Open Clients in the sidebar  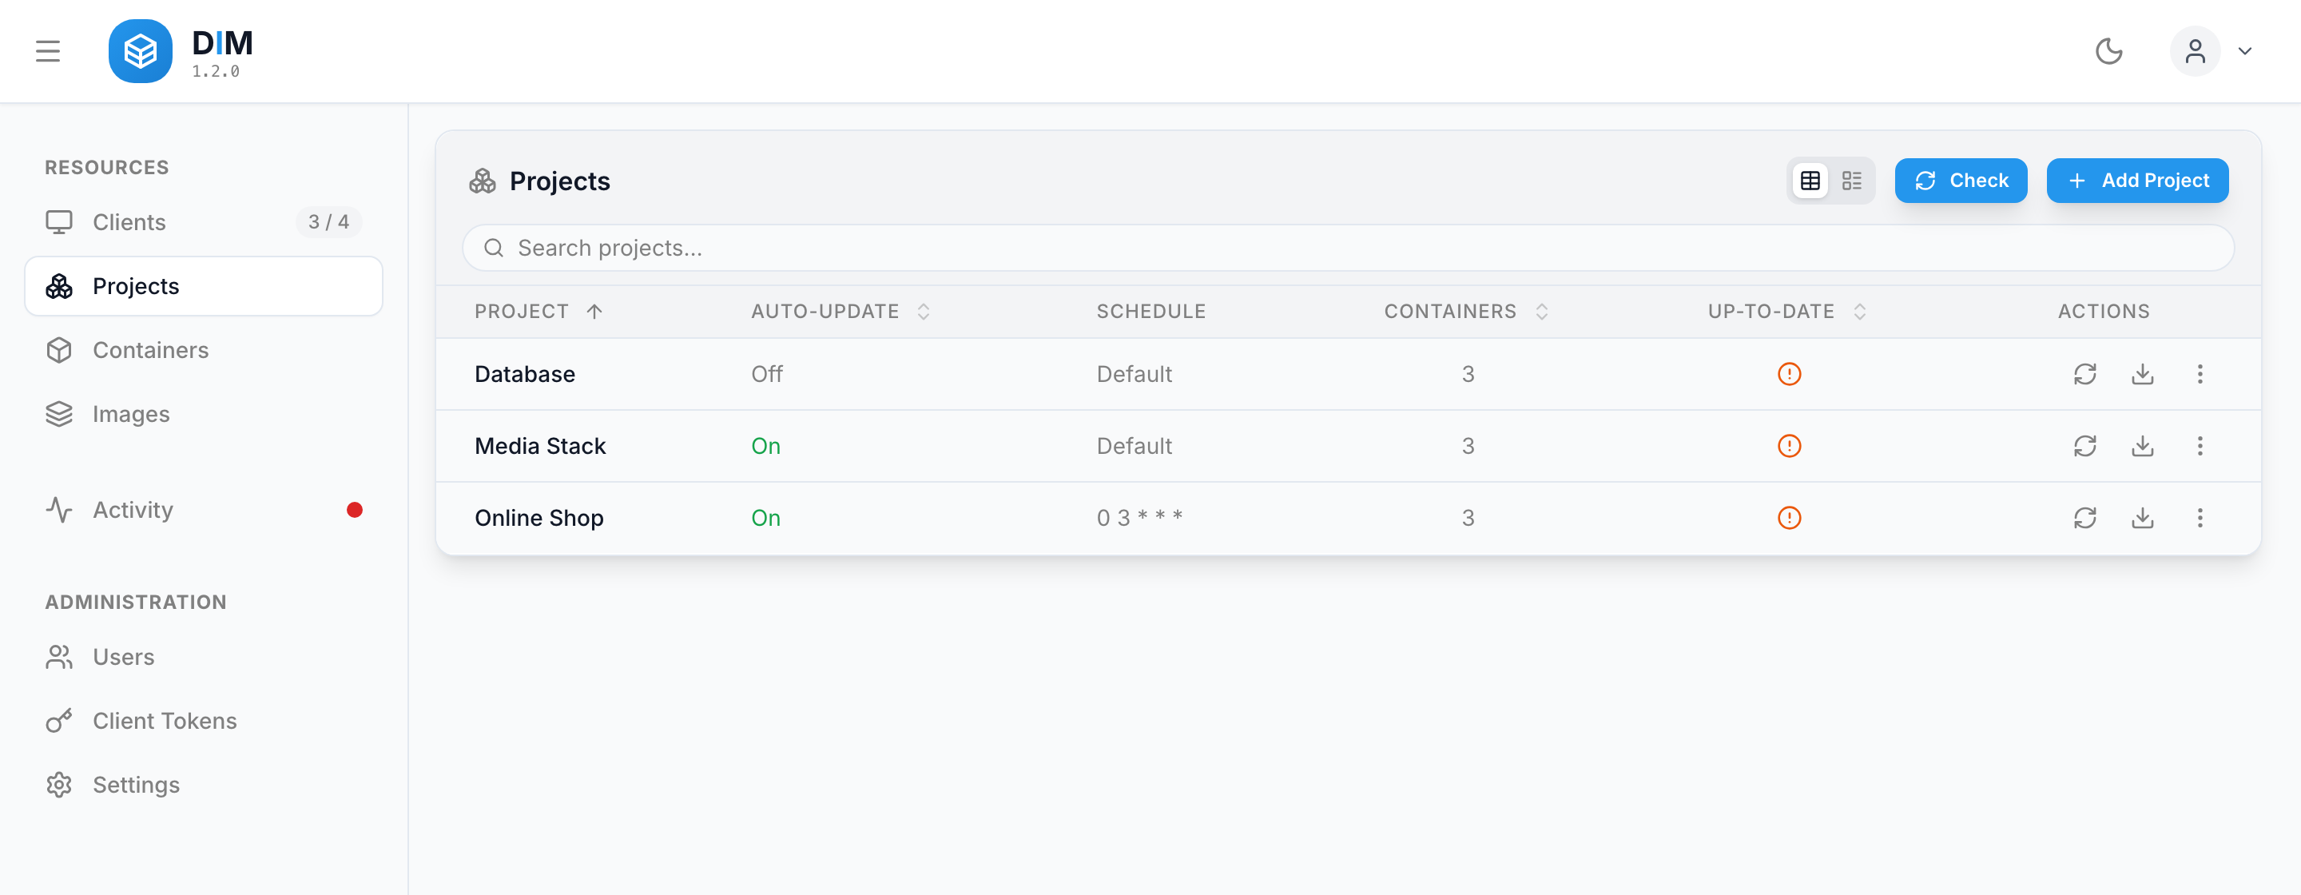204,221
